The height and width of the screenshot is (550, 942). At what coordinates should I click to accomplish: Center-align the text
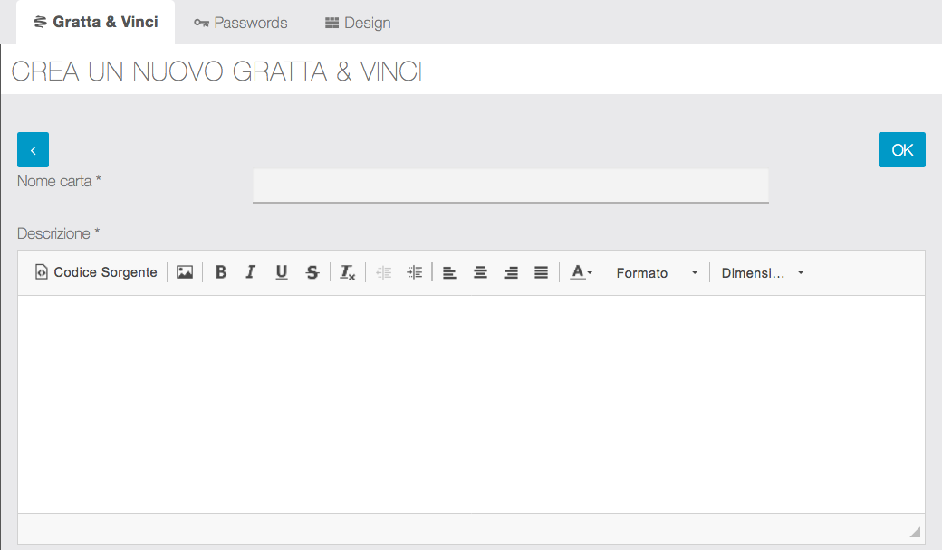(x=481, y=272)
